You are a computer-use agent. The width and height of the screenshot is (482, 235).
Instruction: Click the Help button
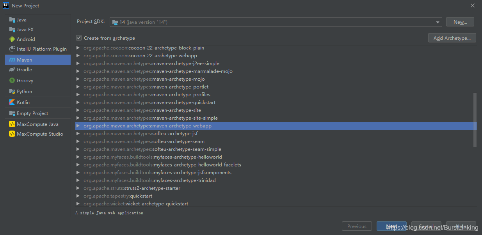[461, 226]
